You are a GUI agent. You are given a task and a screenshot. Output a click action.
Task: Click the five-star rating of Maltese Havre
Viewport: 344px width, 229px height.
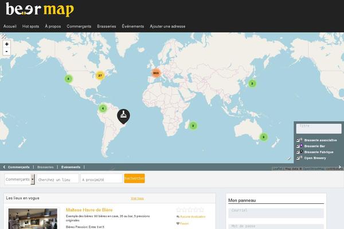pos(190,210)
